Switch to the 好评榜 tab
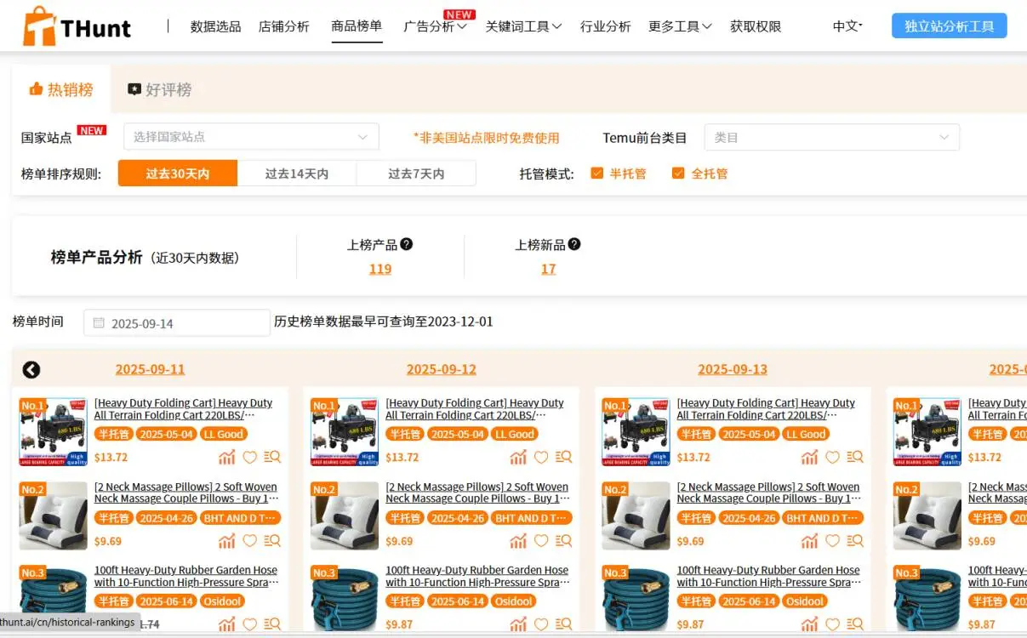The height and width of the screenshot is (638, 1027). pos(159,88)
